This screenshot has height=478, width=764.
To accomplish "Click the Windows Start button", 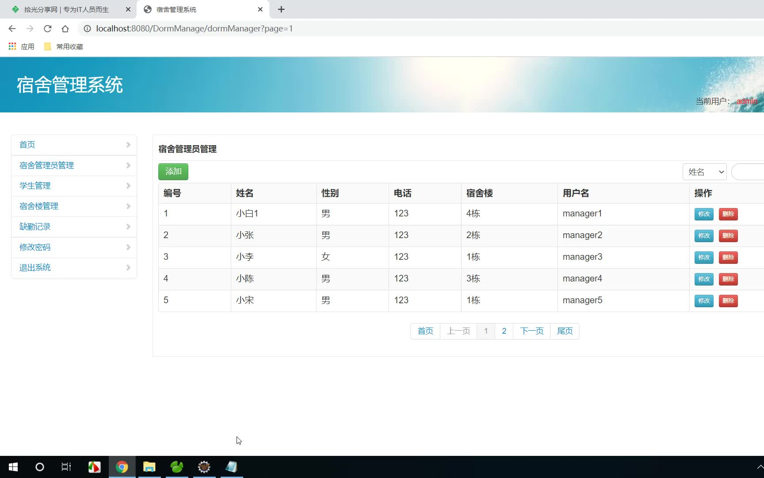I will tap(13, 466).
